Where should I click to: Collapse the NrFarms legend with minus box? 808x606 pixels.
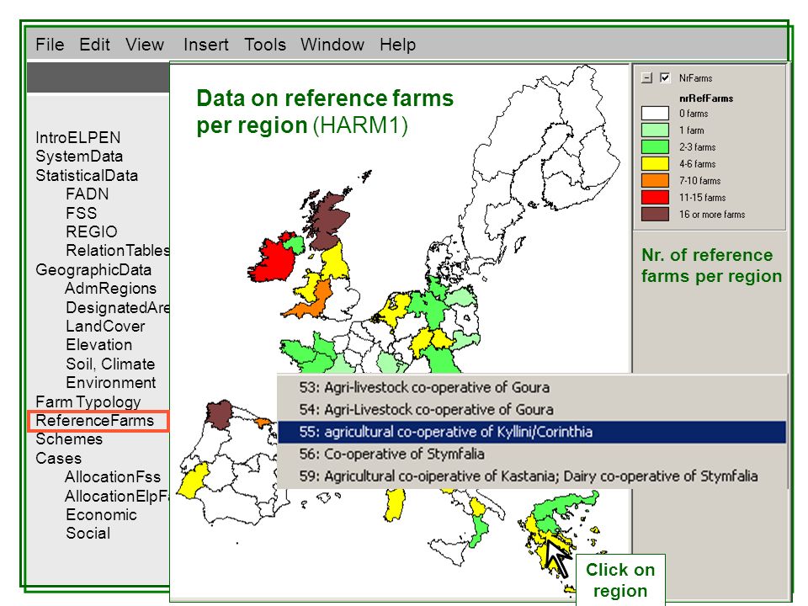tap(646, 78)
